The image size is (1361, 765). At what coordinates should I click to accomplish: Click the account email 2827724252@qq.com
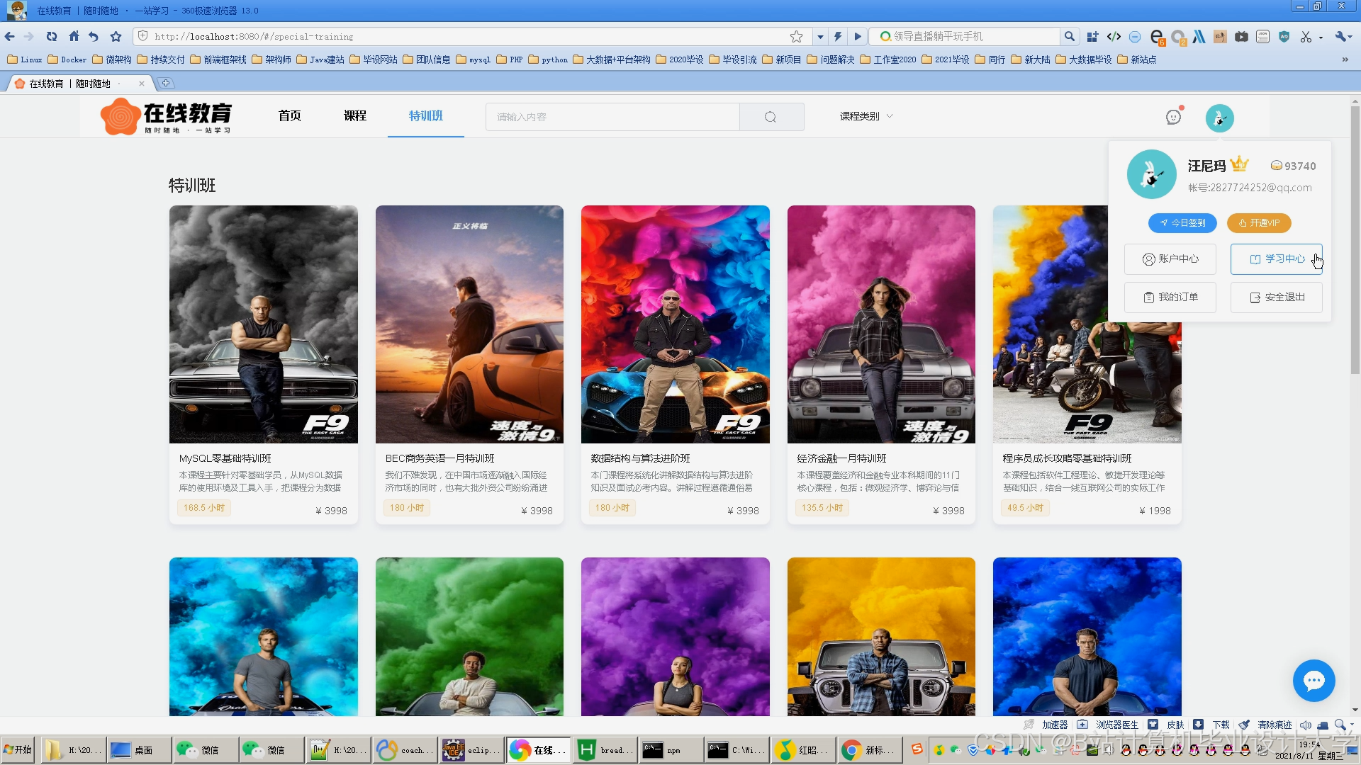point(1261,188)
